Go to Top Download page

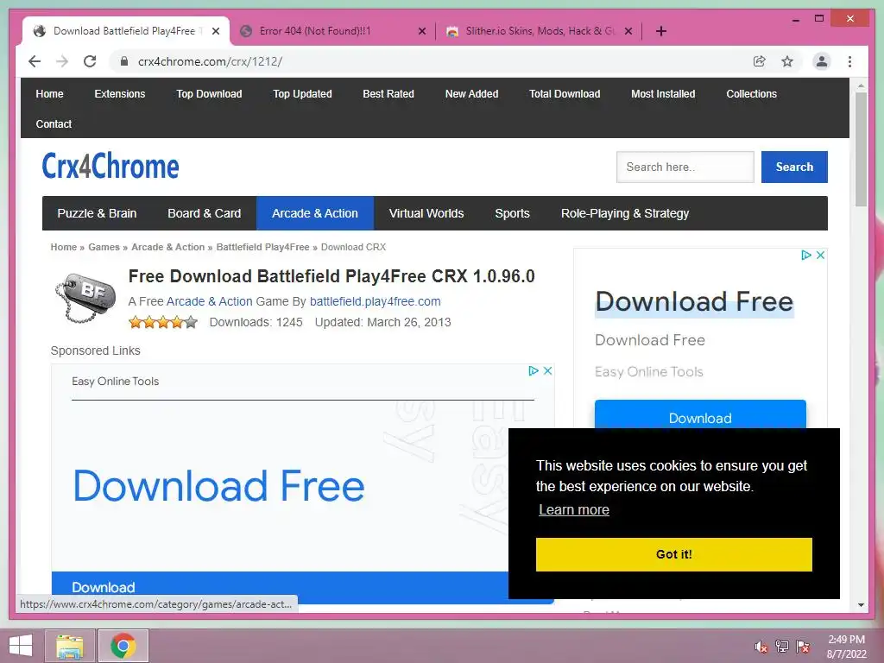209,94
